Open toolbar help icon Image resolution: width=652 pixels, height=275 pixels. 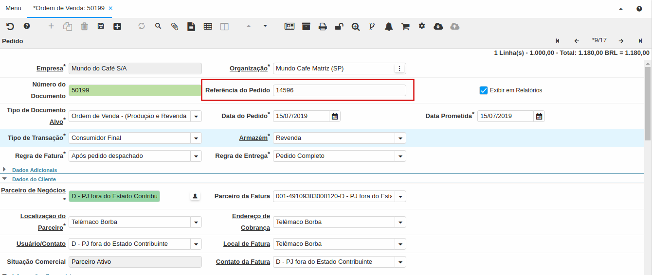click(27, 26)
